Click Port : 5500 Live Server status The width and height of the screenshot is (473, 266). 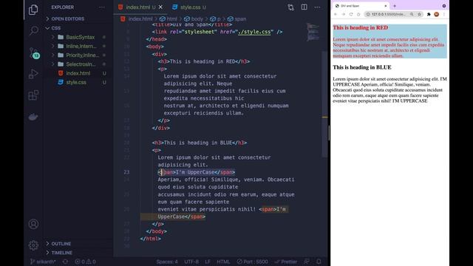[252, 262]
